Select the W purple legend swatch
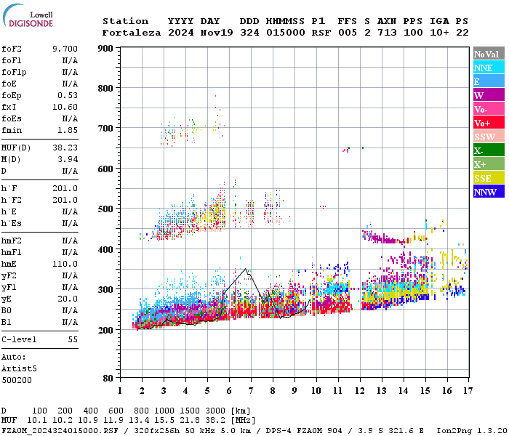The height and width of the screenshot is (436, 509). 489,94
